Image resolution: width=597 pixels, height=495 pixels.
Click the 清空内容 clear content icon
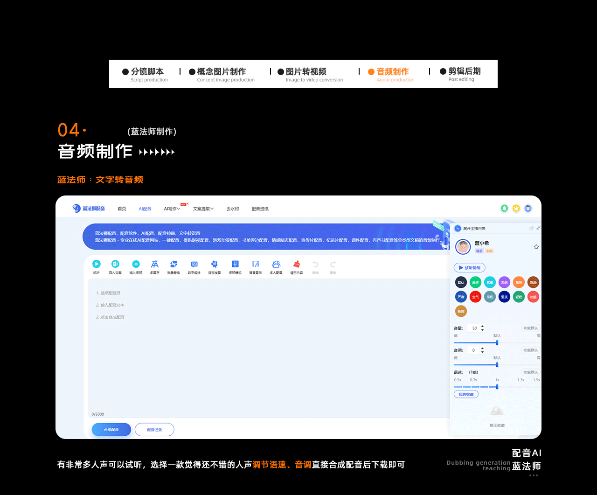(297, 264)
